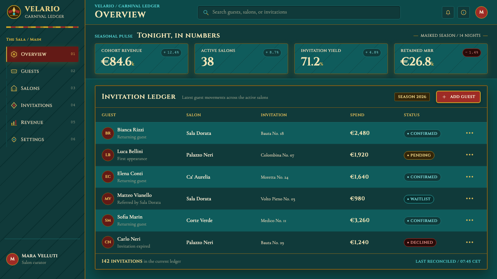Click the Season 2026 badge
Screen dimensions: 497x279
(x=412, y=97)
